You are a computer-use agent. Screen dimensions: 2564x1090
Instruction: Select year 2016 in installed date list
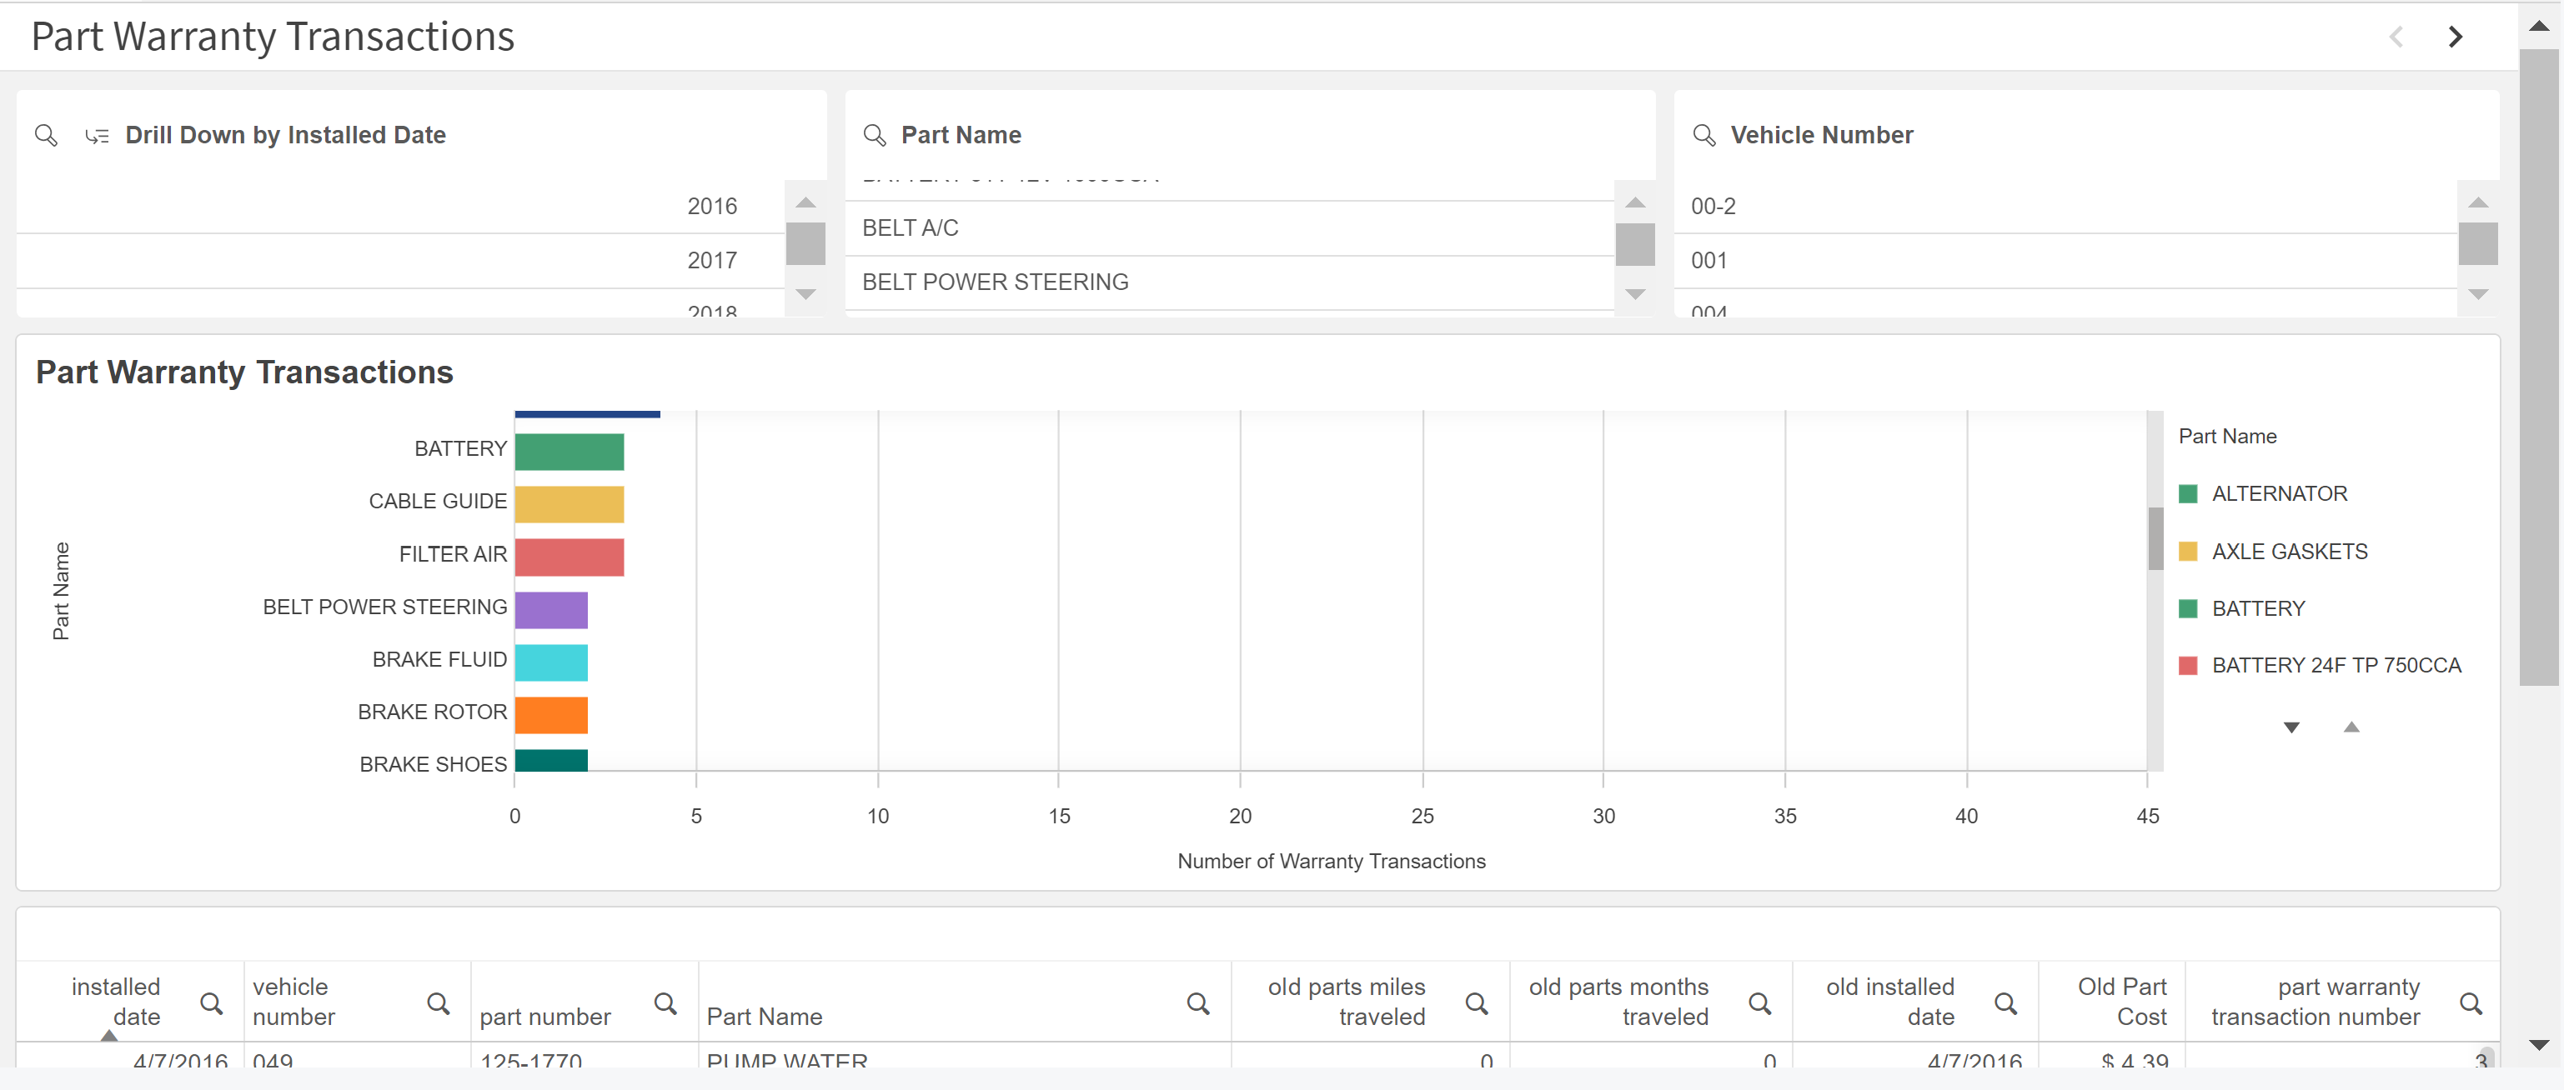[x=712, y=206]
